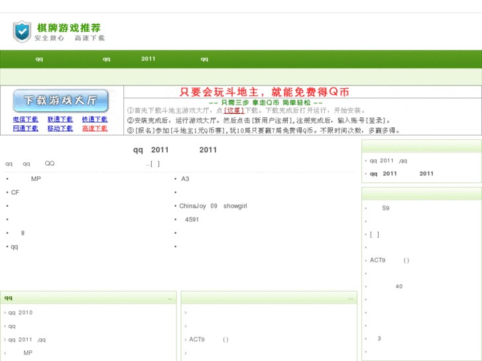Viewport: 482px width, 361px height.
Task: Click the 棋牌游戏推荐 site title
Action: 69,28
